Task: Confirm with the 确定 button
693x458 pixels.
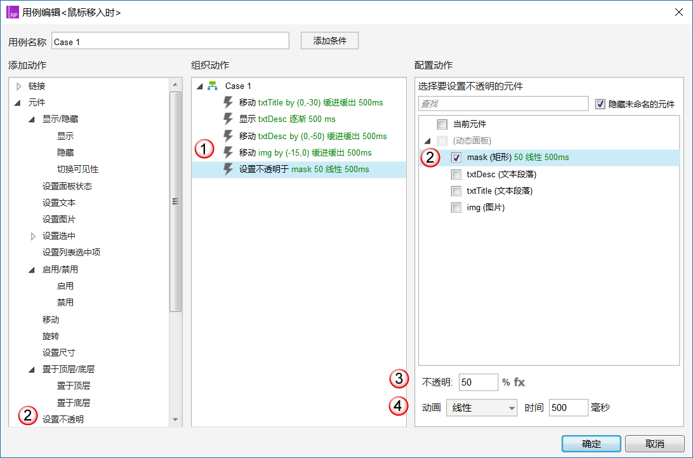Action: pyautogui.click(x=591, y=443)
